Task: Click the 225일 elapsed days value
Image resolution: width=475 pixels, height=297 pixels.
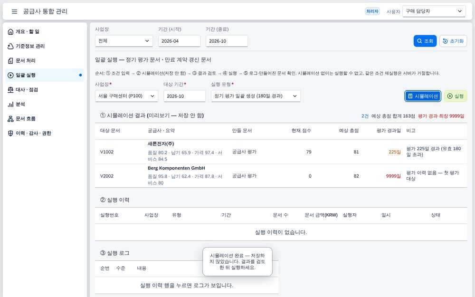Action: coord(395,152)
